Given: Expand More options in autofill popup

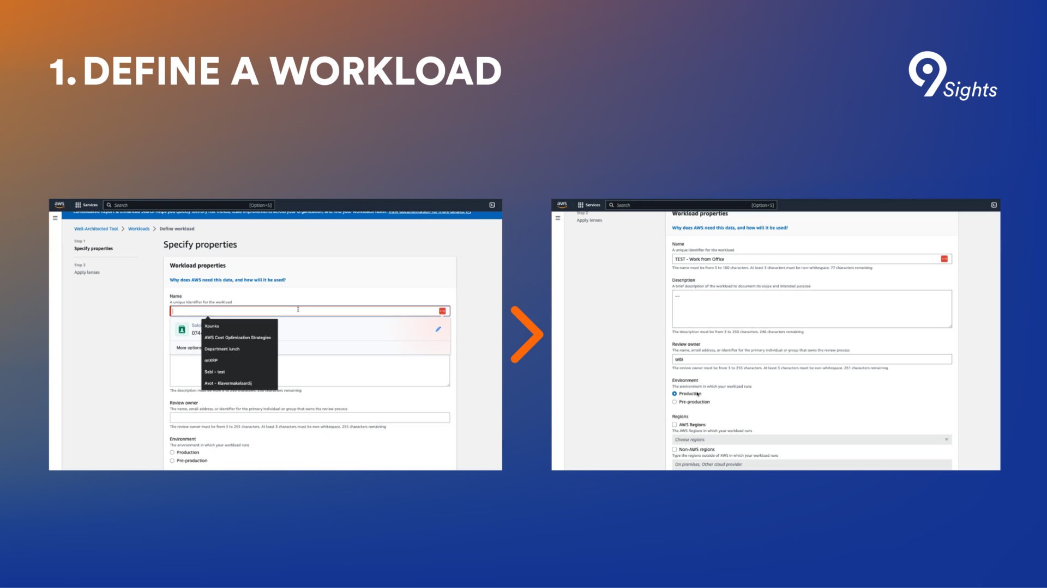Looking at the screenshot, I should (188, 348).
